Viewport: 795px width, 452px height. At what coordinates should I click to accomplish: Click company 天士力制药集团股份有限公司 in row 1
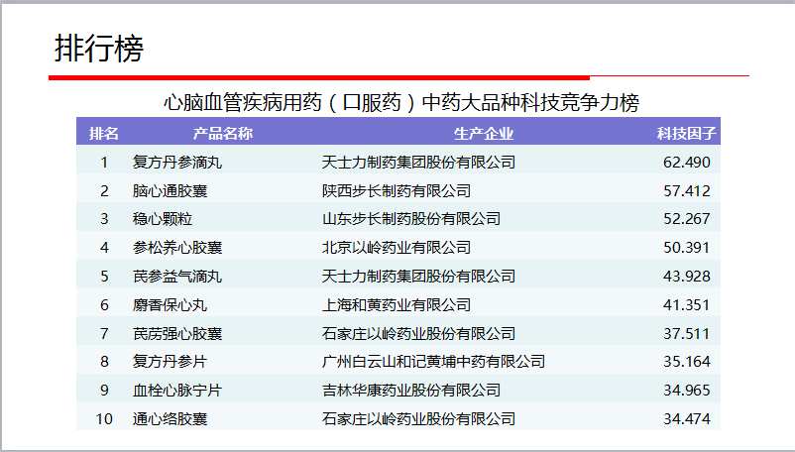coord(418,163)
